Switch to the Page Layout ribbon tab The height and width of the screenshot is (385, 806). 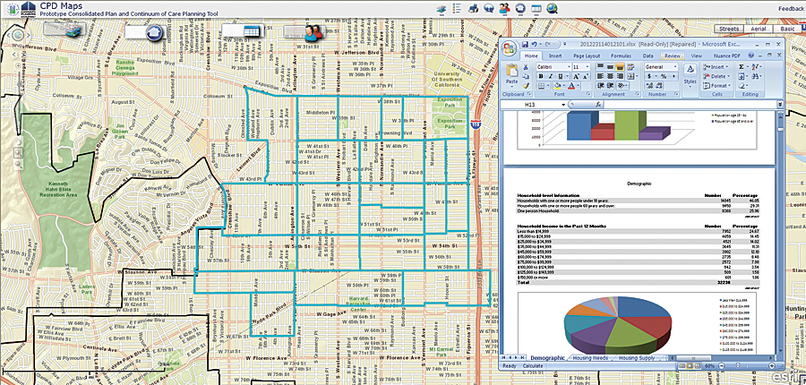(587, 56)
